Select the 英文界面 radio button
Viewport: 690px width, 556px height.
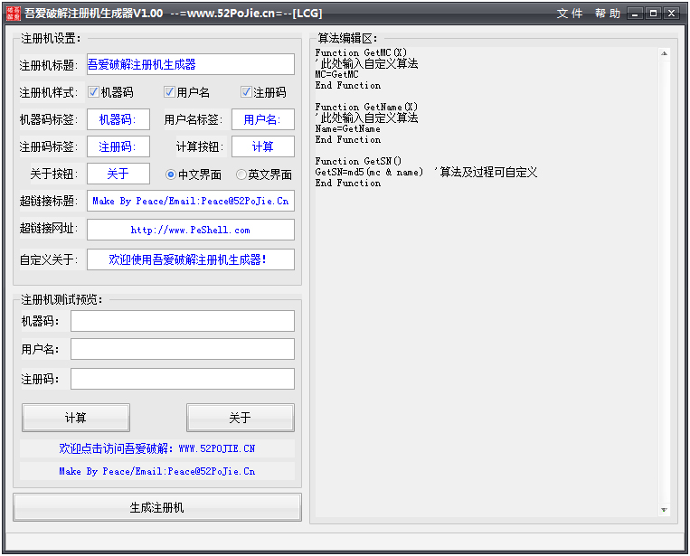pyautogui.click(x=241, y=174)
